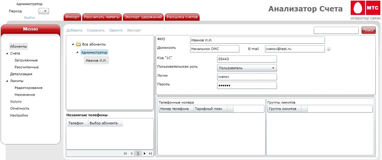Open Редактирование under Лимиты

click(29, 88)
